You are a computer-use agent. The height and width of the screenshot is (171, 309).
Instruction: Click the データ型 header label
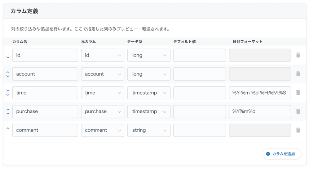[134, 41]
